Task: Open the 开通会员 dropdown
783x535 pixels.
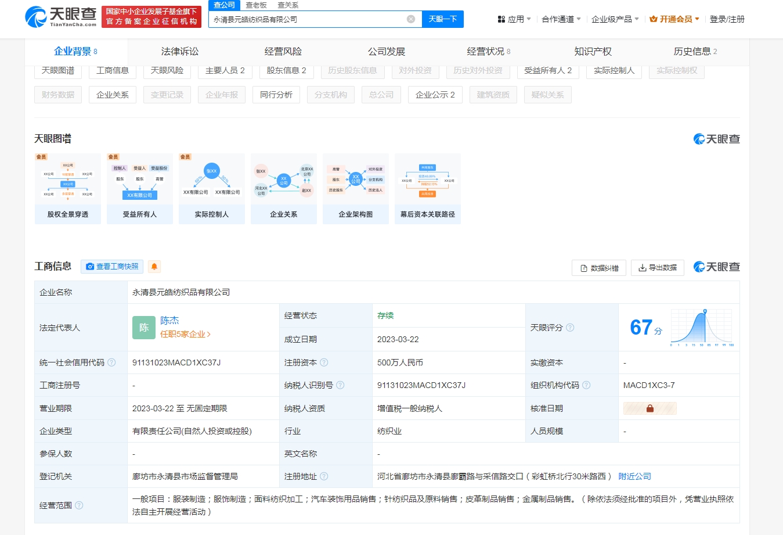Action: point(674,19)
